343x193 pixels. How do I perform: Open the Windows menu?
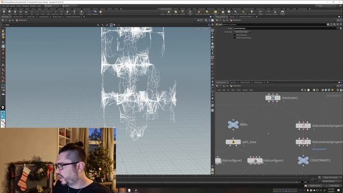25,6
